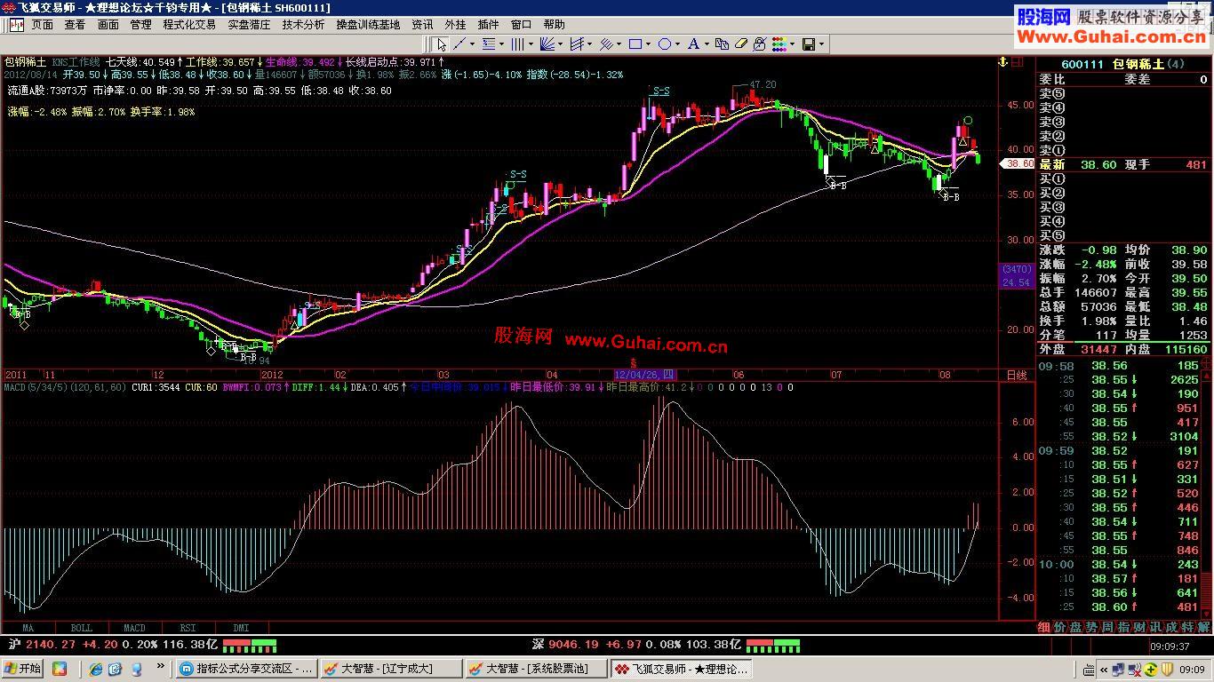Toggle the lock drawings icon
Image resolution: width=1214 pixels, height=682 pixels.
[x=760, y=44]
